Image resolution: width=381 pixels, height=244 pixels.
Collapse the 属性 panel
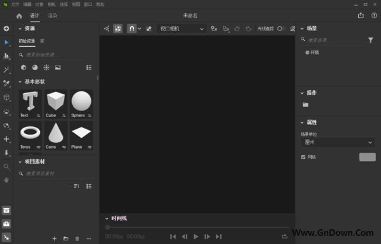click(302, 122)
